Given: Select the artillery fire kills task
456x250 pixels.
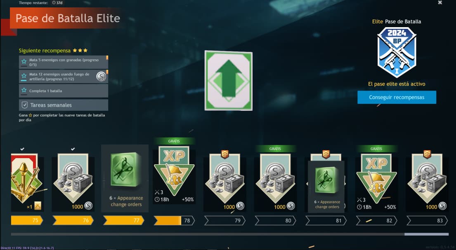Looking at the screenshot, I should click(x=64, y=76).
